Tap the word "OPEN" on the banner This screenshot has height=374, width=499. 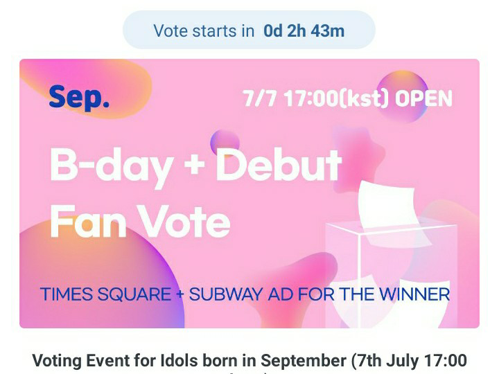pos(423,98)
